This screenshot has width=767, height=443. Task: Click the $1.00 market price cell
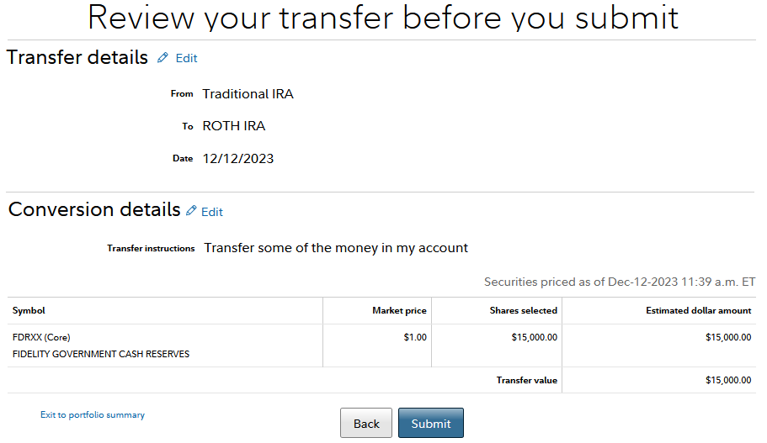pos(415,337)
